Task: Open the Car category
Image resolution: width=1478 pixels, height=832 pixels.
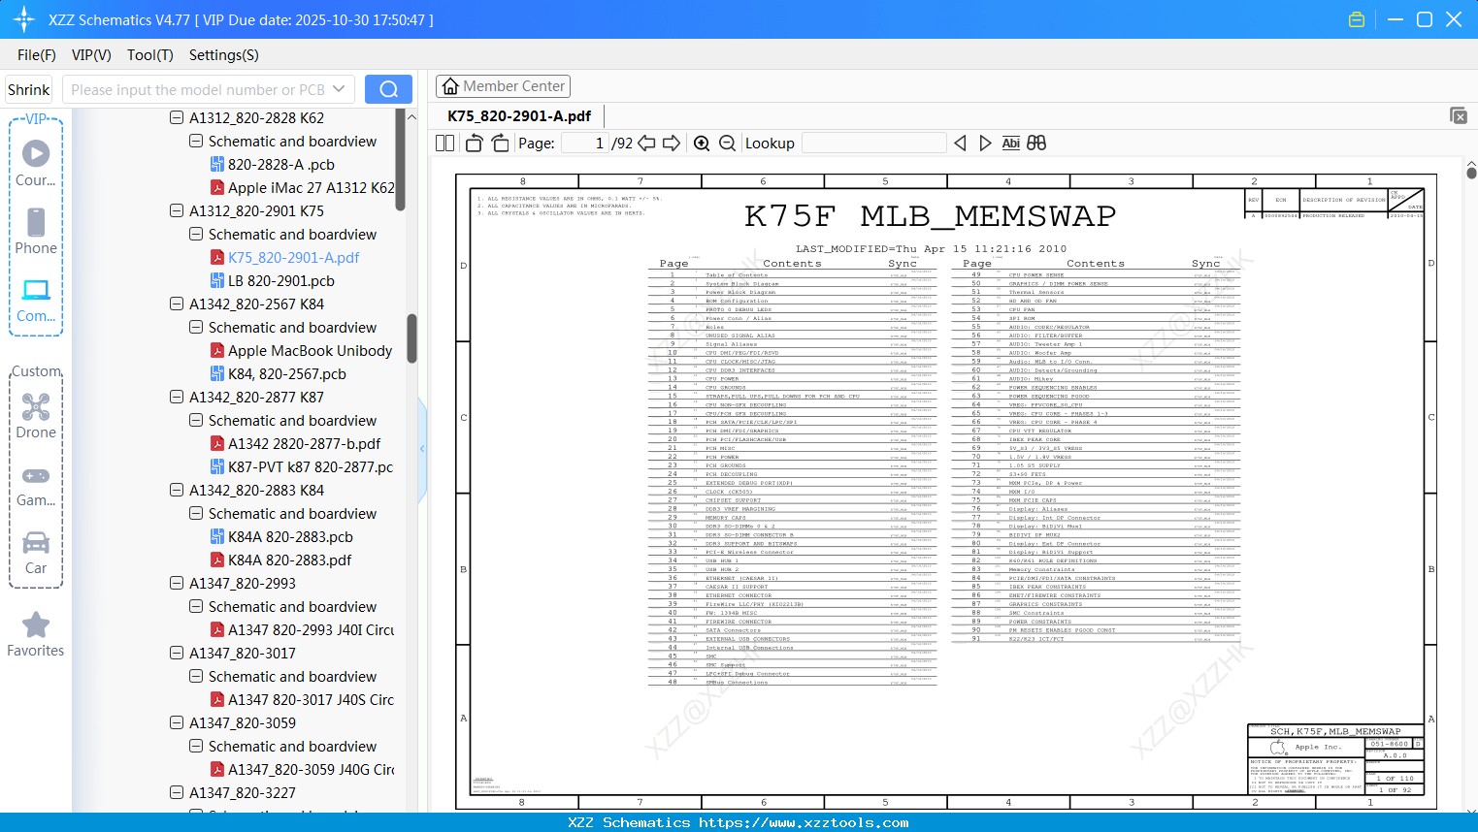Action: (x=36, y=552)
